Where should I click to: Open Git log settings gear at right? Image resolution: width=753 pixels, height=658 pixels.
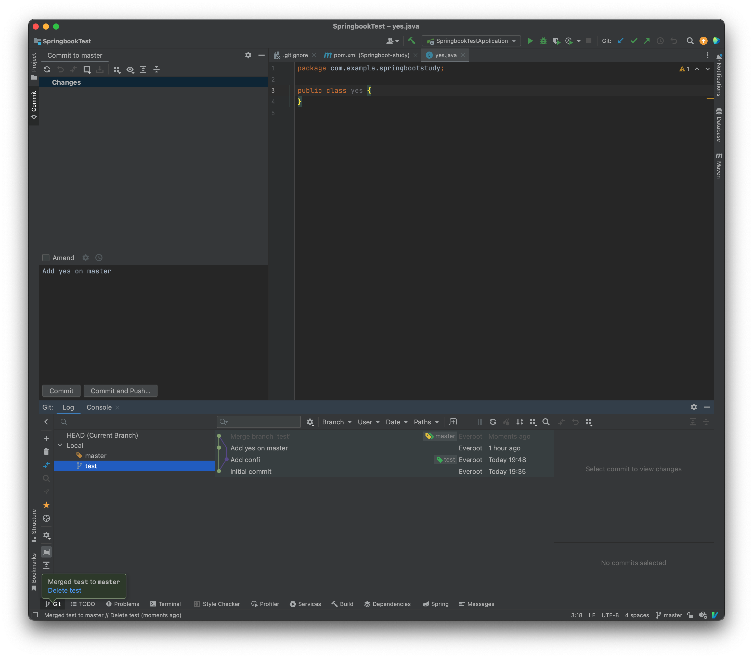coord(694,407)
